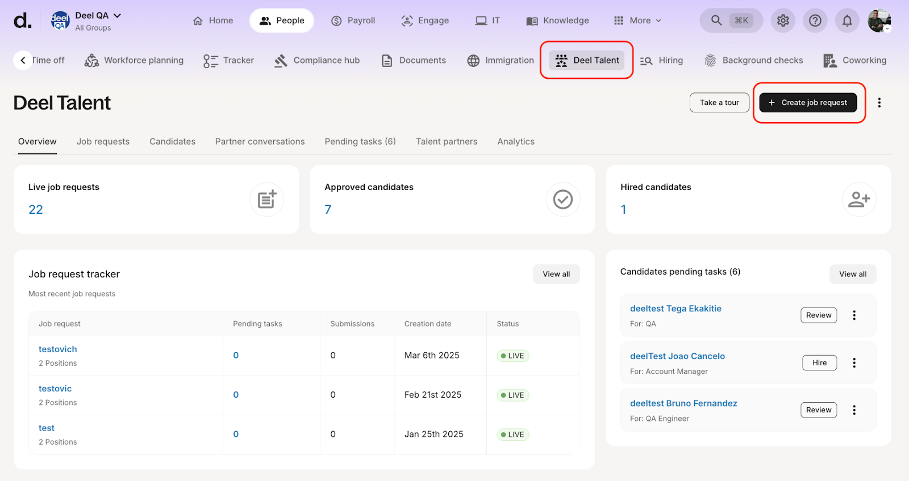
Task: Open the deeltest Bruno Fernandez candidate link
Action: pyautogui.click(x=683, y=403)
